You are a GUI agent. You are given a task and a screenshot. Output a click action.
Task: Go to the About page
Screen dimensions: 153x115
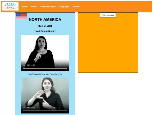coord(34,7)
